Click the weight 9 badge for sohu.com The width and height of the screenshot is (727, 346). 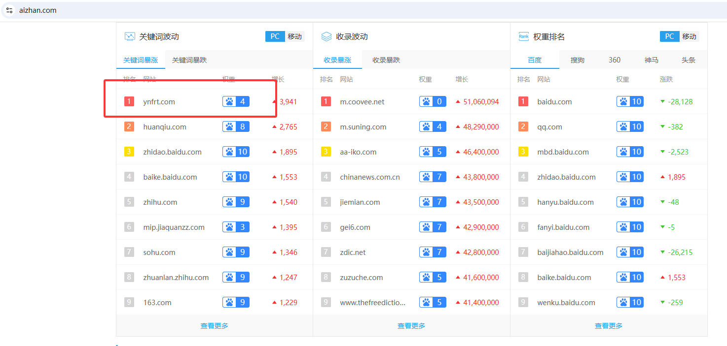(236, 252)
